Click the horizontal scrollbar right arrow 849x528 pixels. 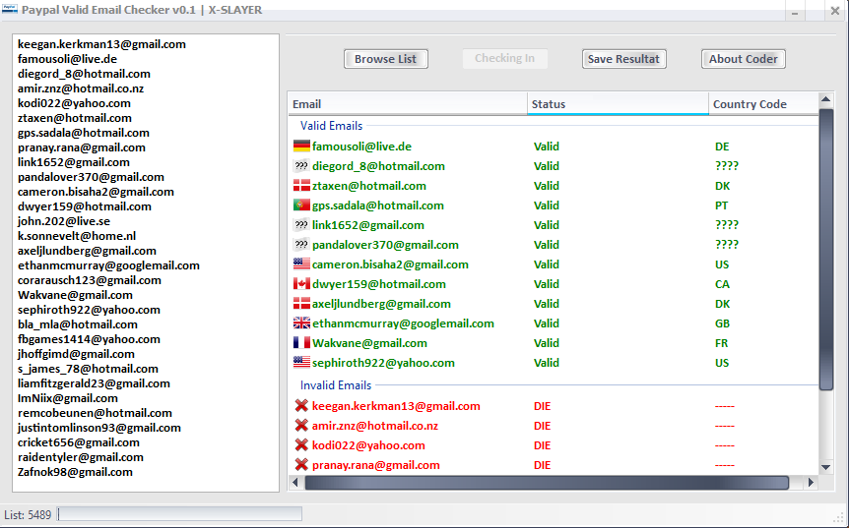pyautogui.click(x=811, y=483)
